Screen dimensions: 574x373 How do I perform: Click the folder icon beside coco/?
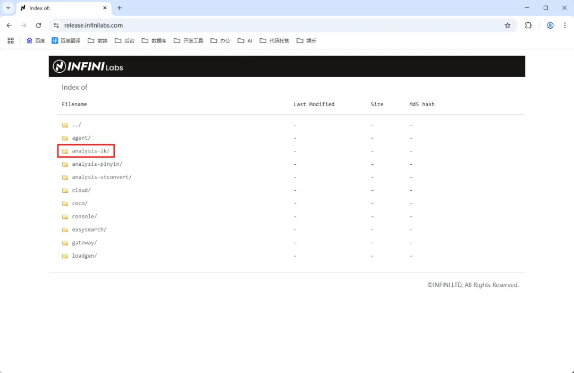(x=65, y=204)
